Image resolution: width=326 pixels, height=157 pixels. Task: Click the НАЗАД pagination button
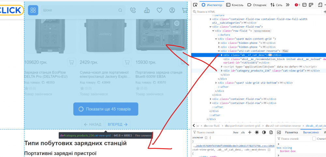point(93,124)
